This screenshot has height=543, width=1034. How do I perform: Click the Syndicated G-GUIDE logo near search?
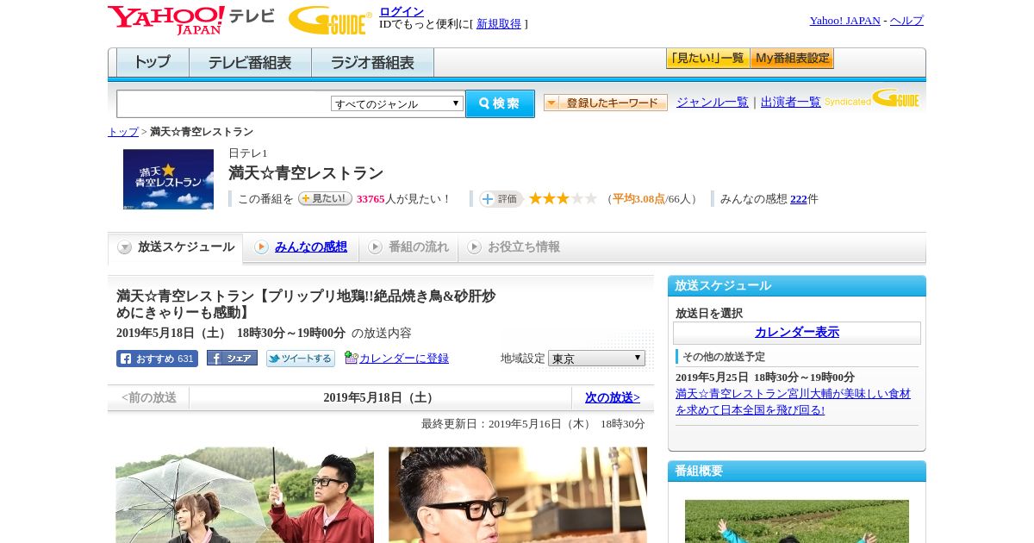pos(872,98)
